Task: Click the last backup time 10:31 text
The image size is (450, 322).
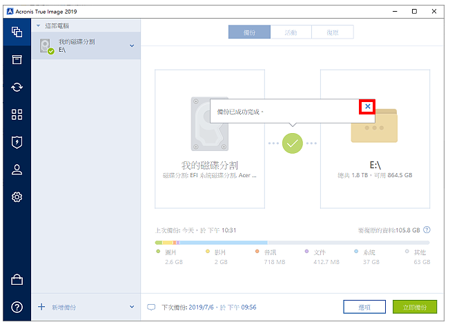Action: (228, 230)
